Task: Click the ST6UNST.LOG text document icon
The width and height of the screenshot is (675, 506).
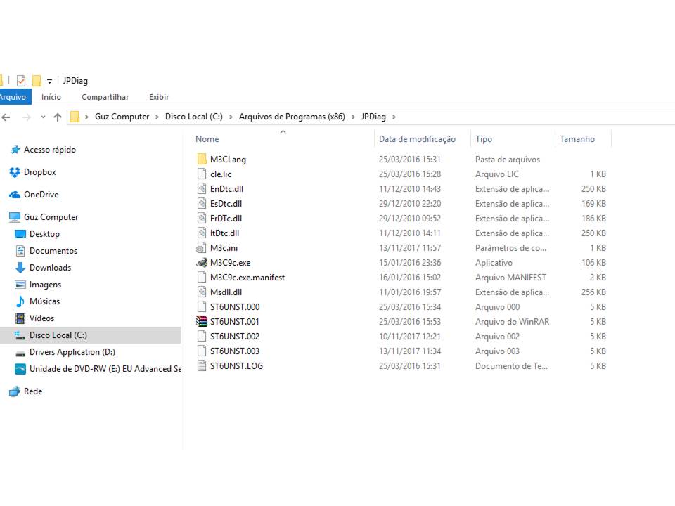Action: (202, 365)
